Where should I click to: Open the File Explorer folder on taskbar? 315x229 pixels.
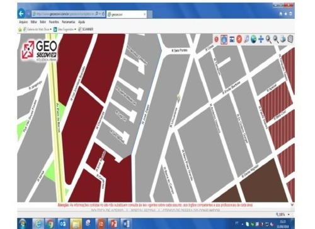[x=76, y=223]
